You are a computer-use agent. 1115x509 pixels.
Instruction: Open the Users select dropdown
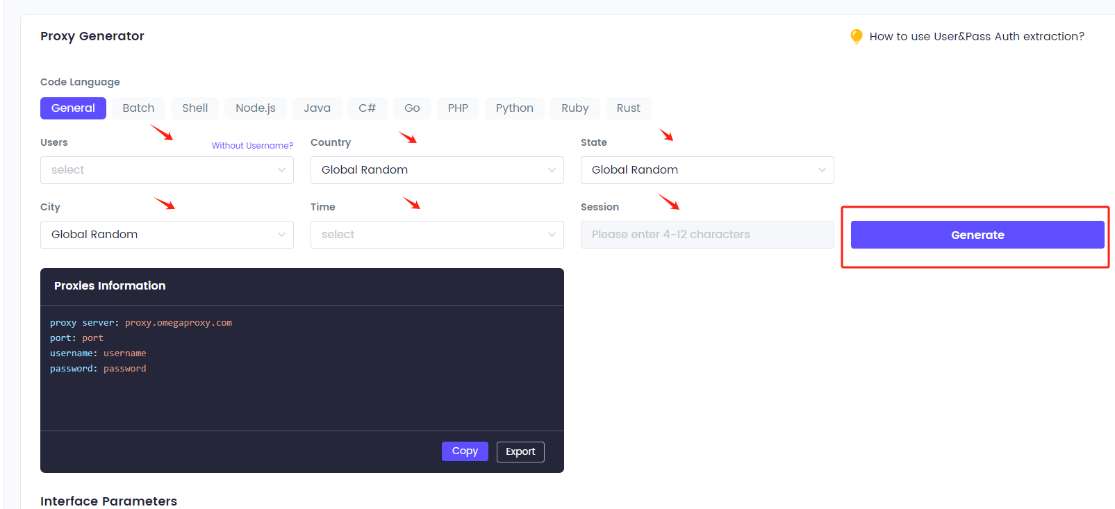click(167, 170)
